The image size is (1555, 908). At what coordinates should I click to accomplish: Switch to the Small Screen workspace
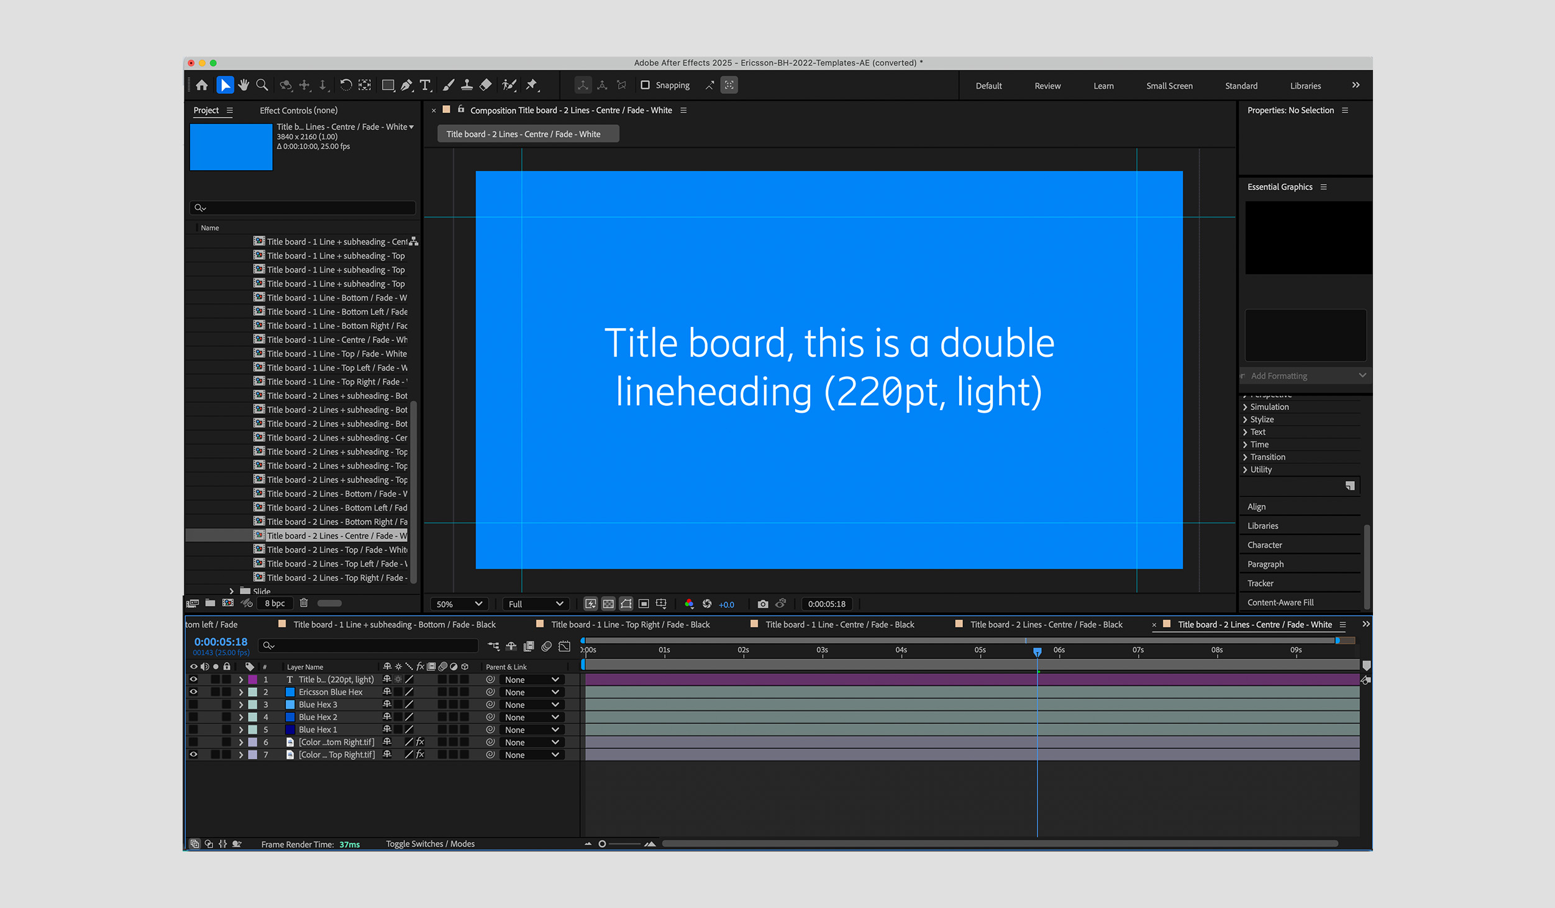pos(1169,86)
